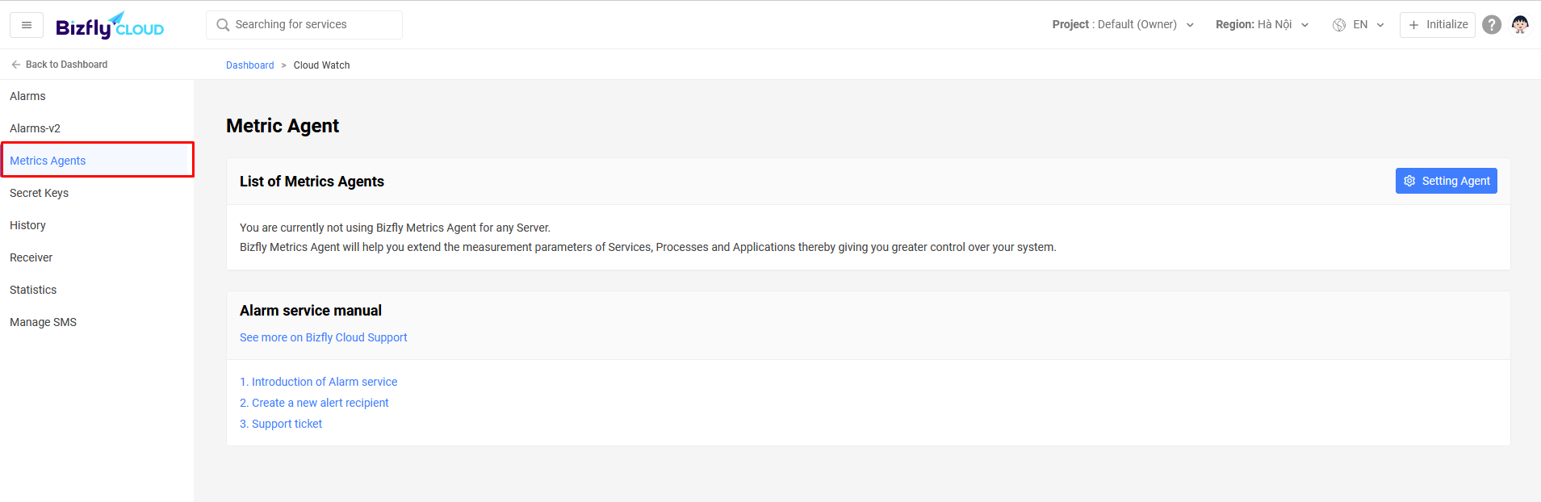Click the Metric Agent page heading

coord(283,126)
